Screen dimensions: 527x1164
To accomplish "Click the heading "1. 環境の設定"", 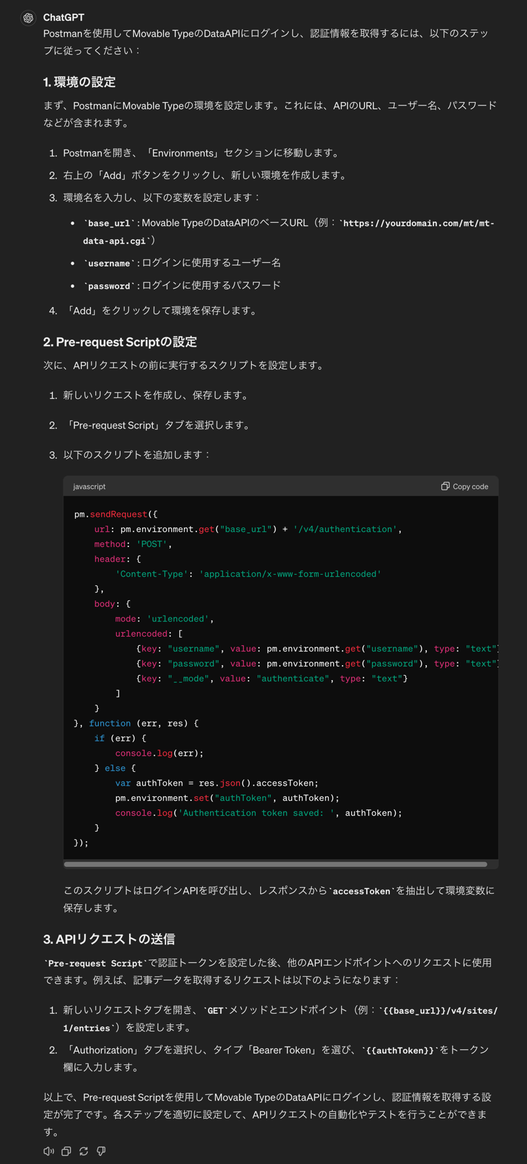I will pos(79,82).
